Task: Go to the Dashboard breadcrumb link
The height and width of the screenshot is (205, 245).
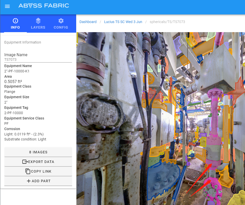Action: tap(88, 22)
